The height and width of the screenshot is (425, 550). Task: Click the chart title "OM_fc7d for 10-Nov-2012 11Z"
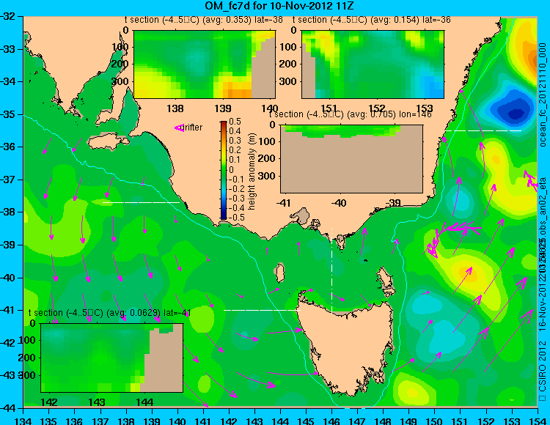point(279,6)
